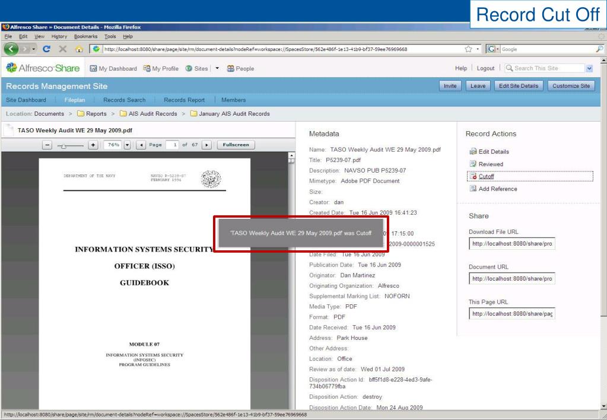Click Add Reference record action
This screenshot has height=420, width=607.
pyautogui.click(x=493, y=189)
